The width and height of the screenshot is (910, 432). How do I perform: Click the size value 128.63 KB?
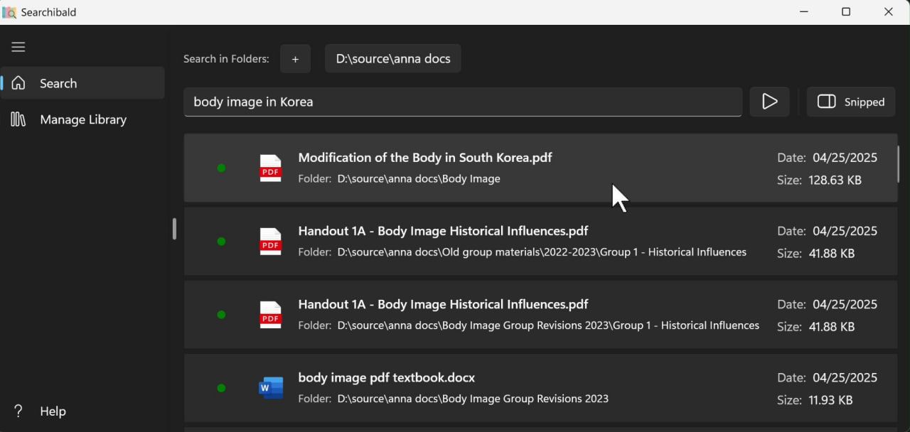point(835,180)
